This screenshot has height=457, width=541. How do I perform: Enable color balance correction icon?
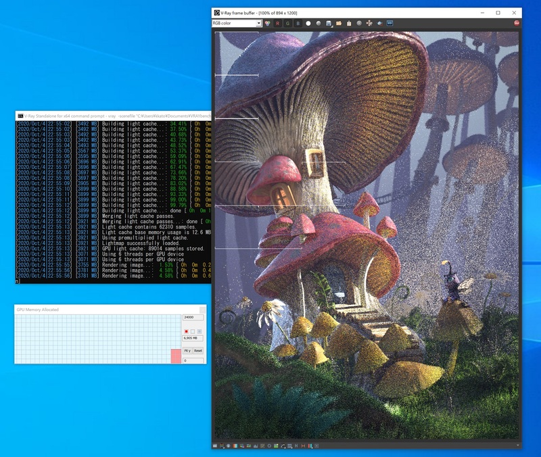(249, 446)
